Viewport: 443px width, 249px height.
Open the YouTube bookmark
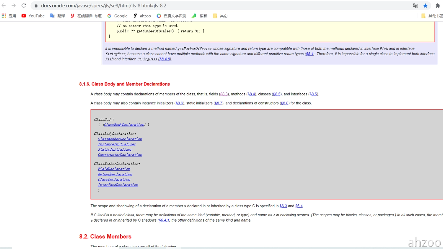33,16
